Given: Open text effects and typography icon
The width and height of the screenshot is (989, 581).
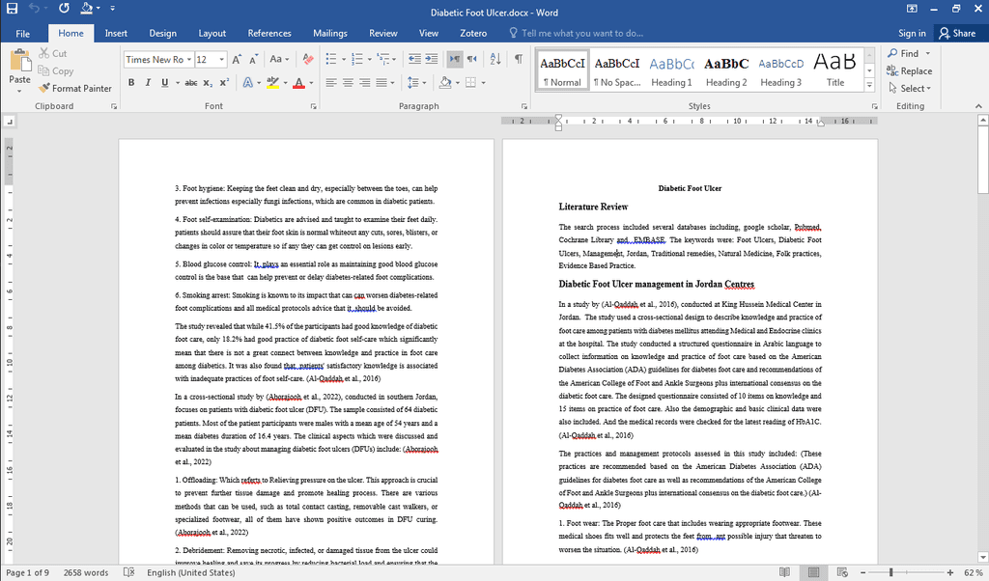Looking at the screenshot, I should [248, 83].
